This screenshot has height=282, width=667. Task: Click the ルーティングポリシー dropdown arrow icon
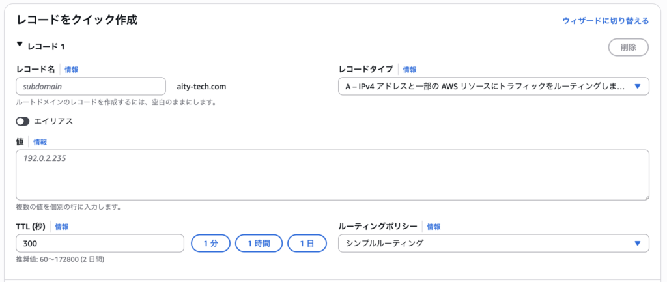[638, 244]
